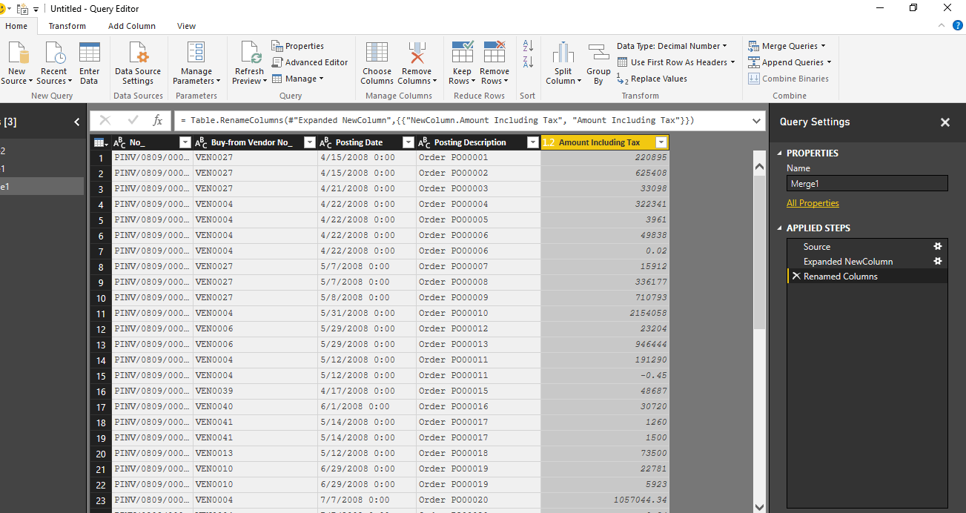Open Use First Row As Headers dropdown
The height and width of the screenshot is (513, 966).
pos(675,62)
